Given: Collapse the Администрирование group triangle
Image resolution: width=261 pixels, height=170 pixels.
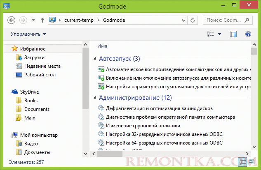Looking at the screenshot, I should coord(95,98).
